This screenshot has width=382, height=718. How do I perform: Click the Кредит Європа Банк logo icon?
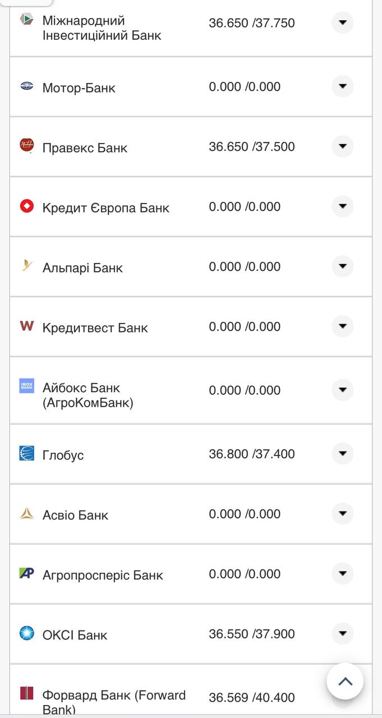coord(27,206)
